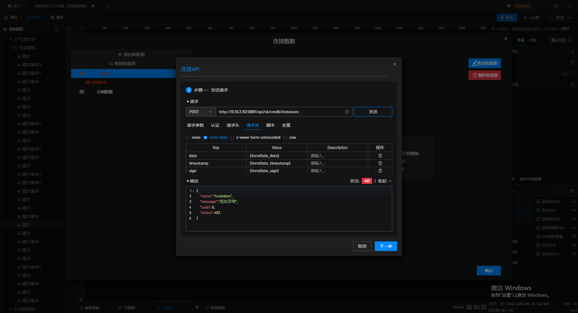This screenshot has width=578, height=313.
Task: Select the raw body option
Action: pos(285,138)
